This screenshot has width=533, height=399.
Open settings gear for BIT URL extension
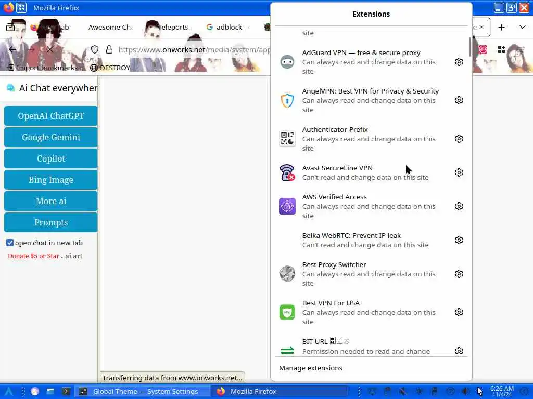pyautogui.click(x=459, y=351)
